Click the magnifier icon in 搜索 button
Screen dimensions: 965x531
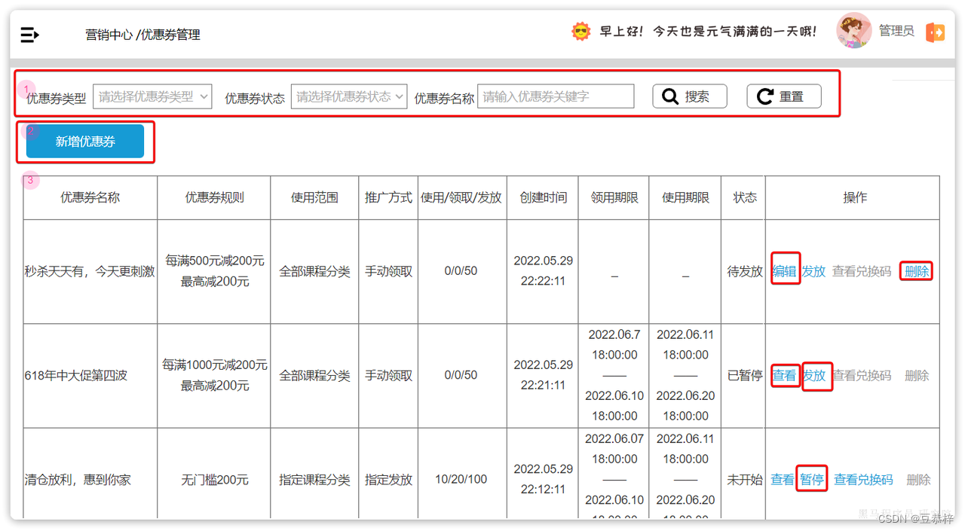point(670,96)
